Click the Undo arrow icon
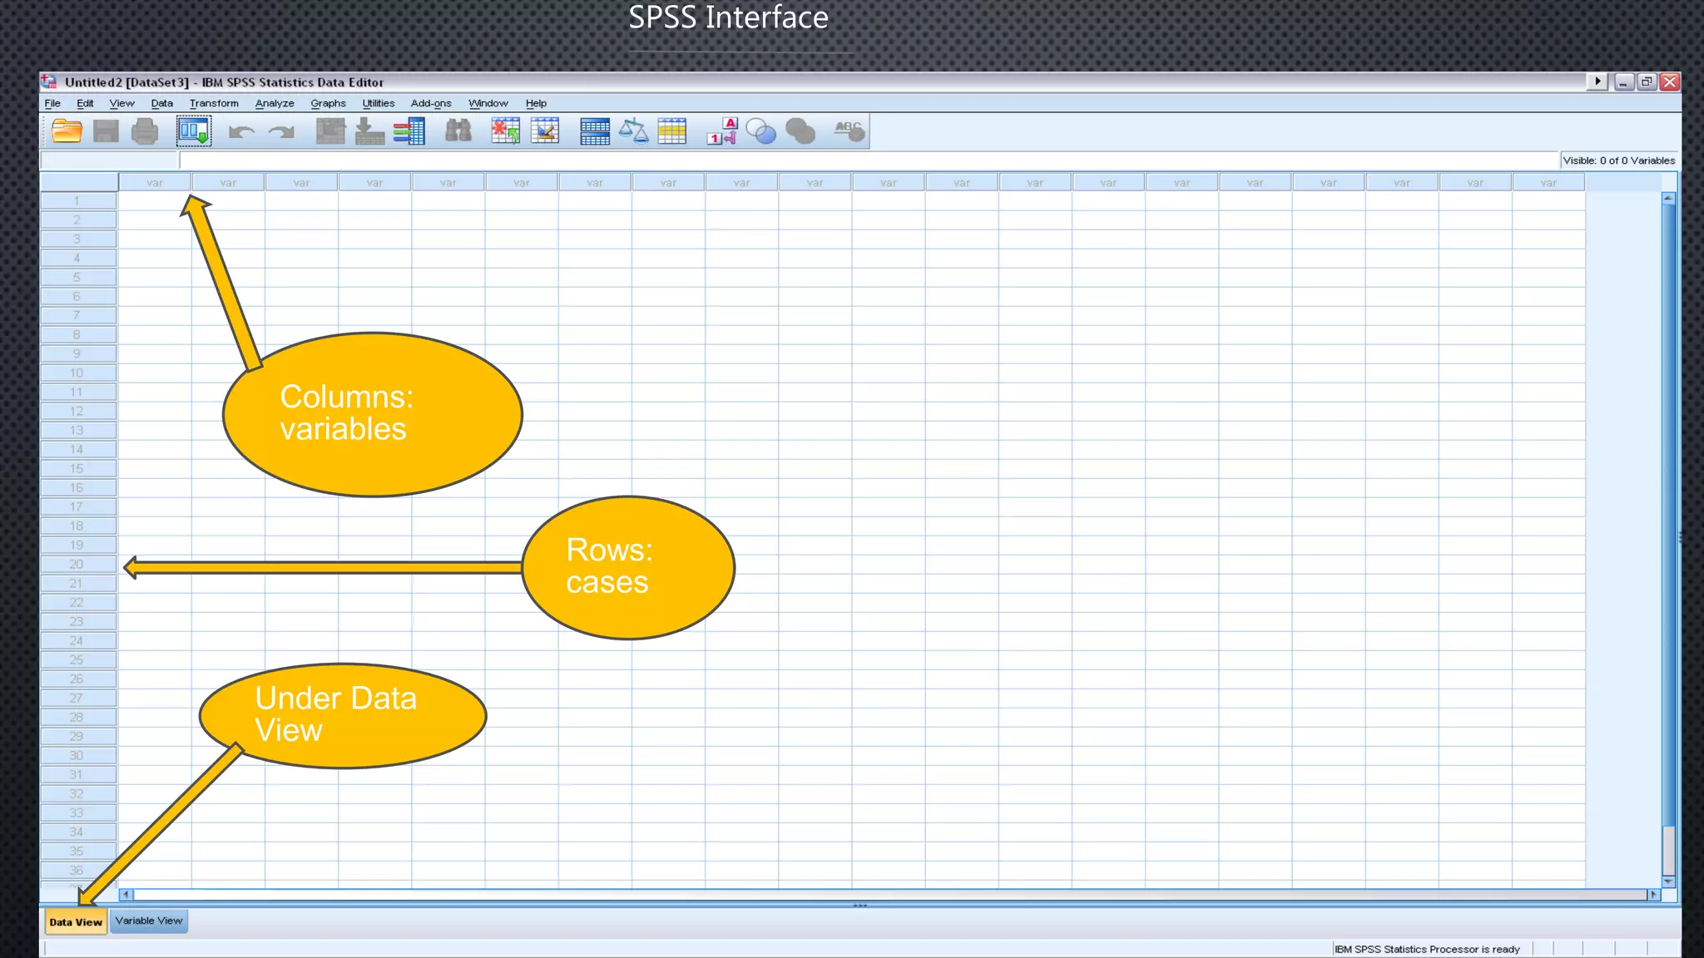 pyautogui.click(x=241, y=132)
